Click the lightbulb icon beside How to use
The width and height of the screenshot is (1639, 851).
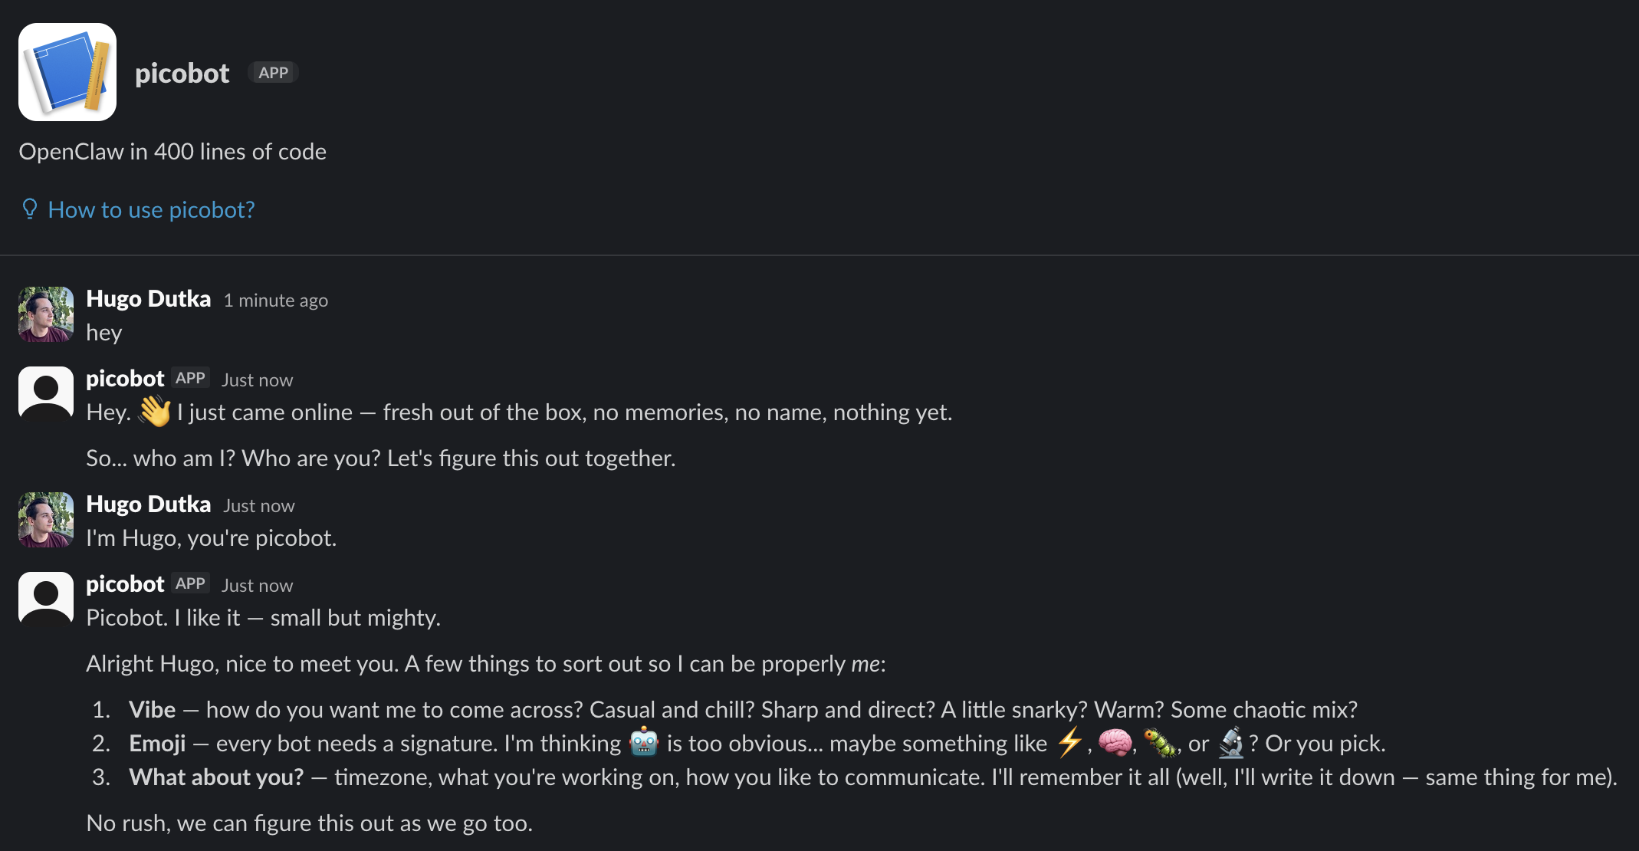click(x=30, y=209)
